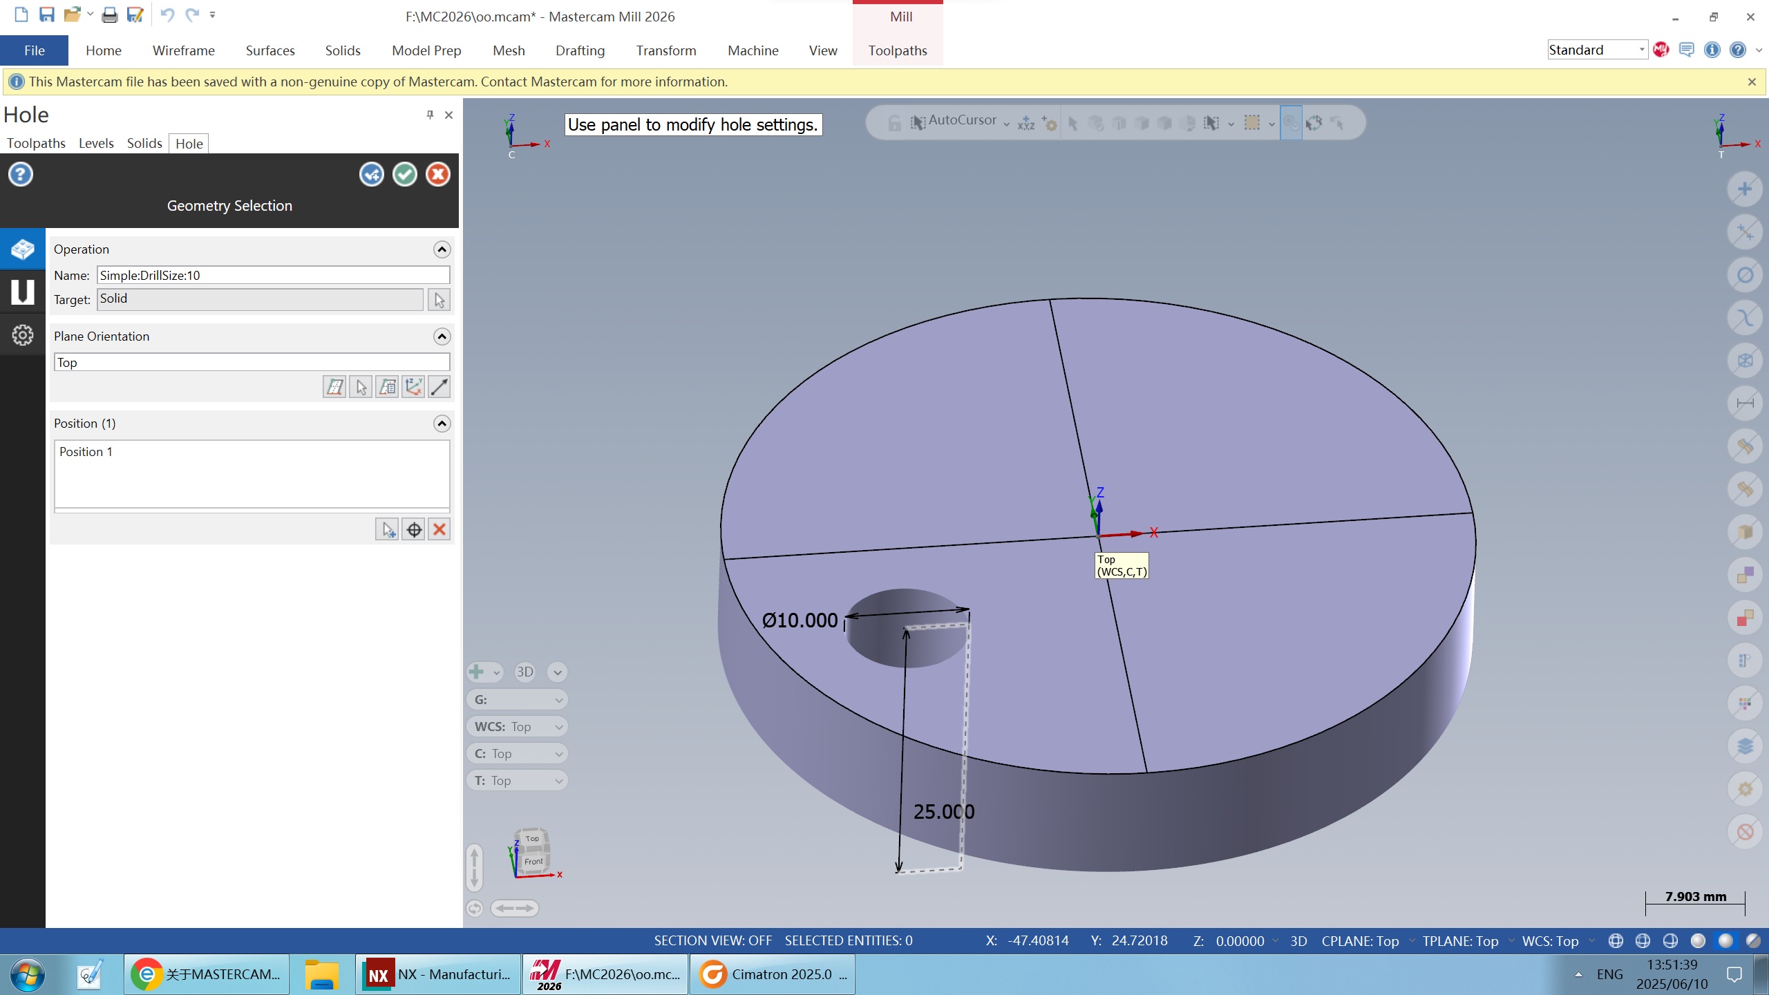Image resolution: width=1769 pixels, height=995 pixels.
Task: Select the hole shape side tab icon
Action: 22,292
